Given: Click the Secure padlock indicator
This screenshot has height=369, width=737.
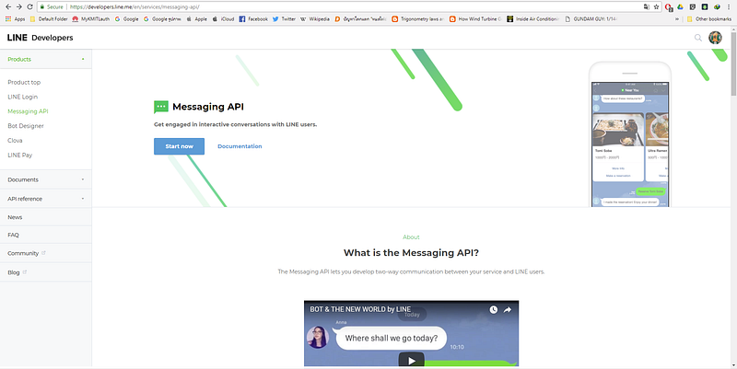Looking at the screenshot, I should point(52,7).
